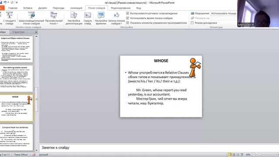The image size is (279, 157).
Task: Click the русский language indicator
Action: pyautogui.click(x=44, y=155)
